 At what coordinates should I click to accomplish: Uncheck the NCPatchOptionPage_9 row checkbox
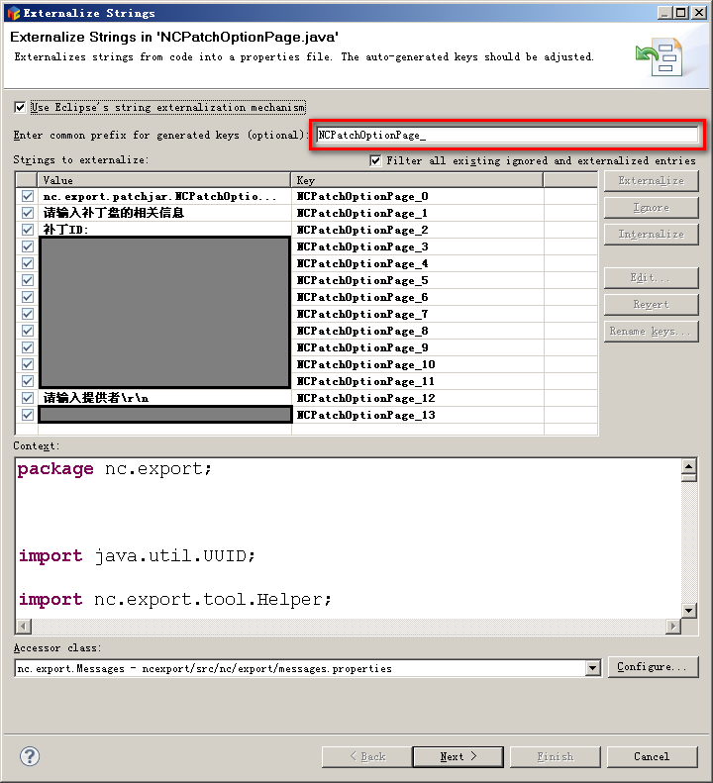pos(28,347)
